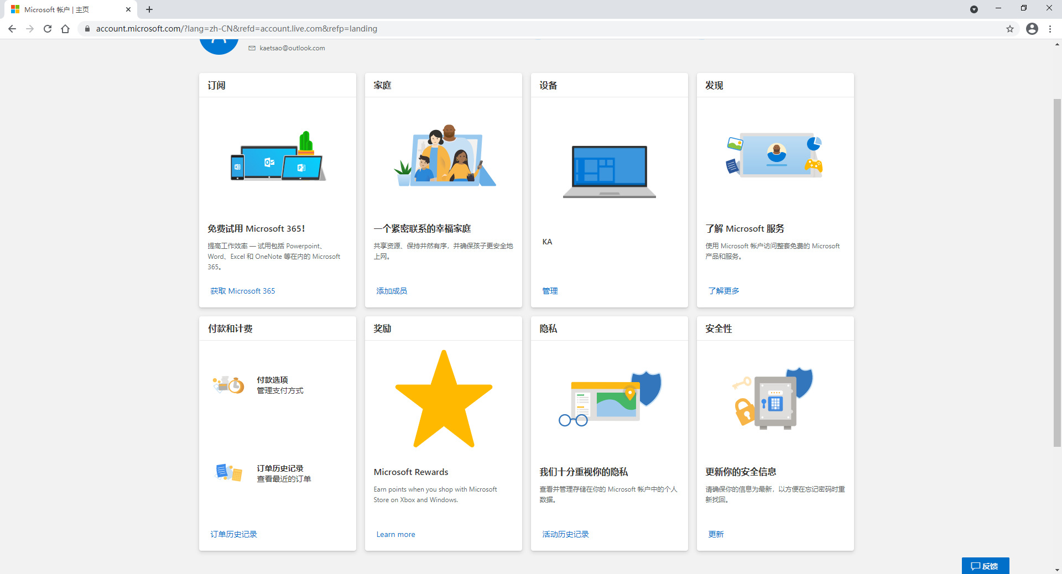Viewport: 1062px width, 574px height.
Task: Open the browser home page
Action: click(65, 29)
